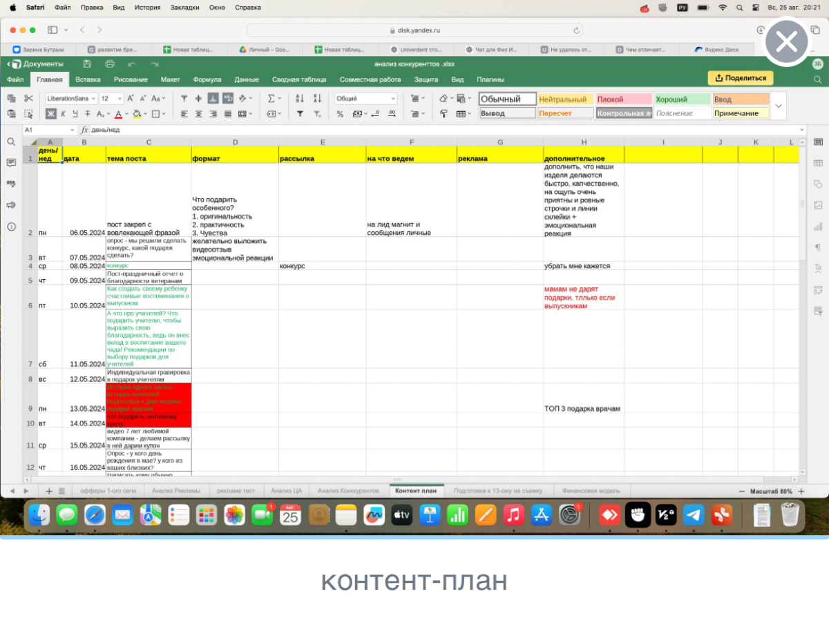Click the Copy Style paint roller icon
Viewport: 829px width, 623px height.
[x=444, y=113]
